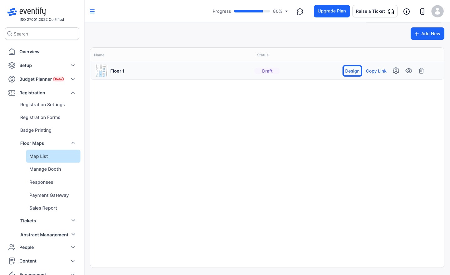Collapse the Floor Maps chevron
Image resolution: width=450 pixels, height=275 pixels.
pyautogui.click(x=73, y=143)
